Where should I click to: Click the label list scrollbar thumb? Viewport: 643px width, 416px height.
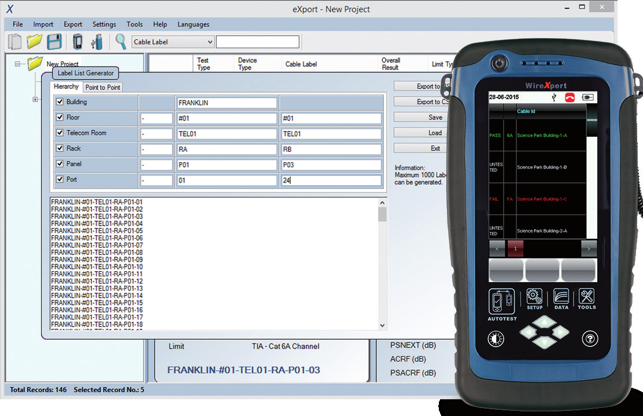(382, 214)
